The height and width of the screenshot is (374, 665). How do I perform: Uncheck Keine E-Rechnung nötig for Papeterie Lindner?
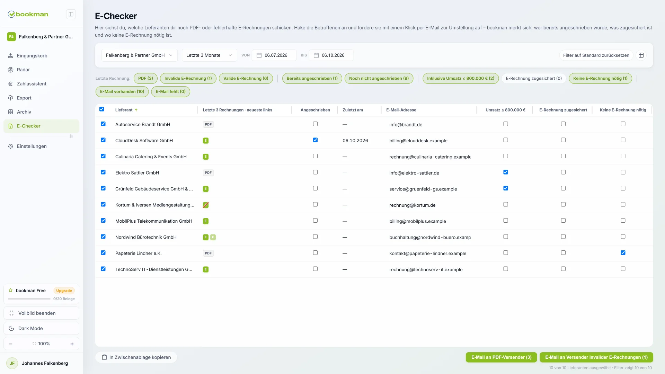623,253
